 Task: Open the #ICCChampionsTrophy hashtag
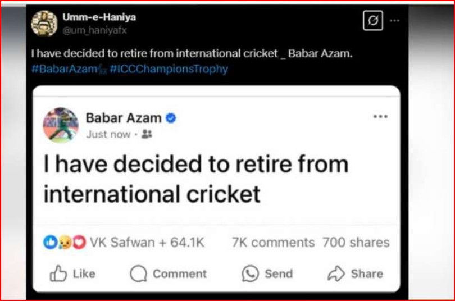170,69
